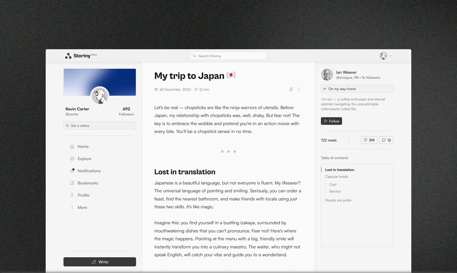Click Ian Weaver's avatar

coord(327,75)
